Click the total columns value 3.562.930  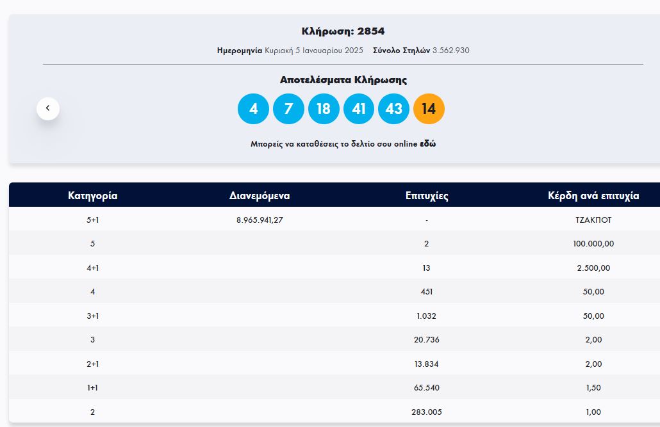(451, 51)
